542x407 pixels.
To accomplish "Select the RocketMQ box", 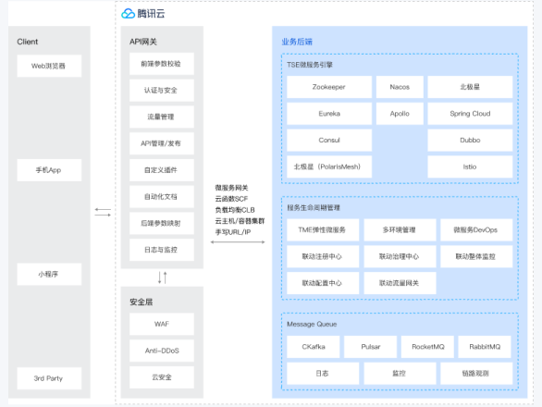I will 427,347.
